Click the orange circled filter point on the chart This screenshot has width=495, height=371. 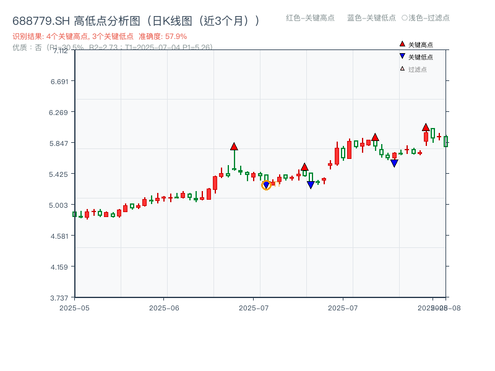267,185
